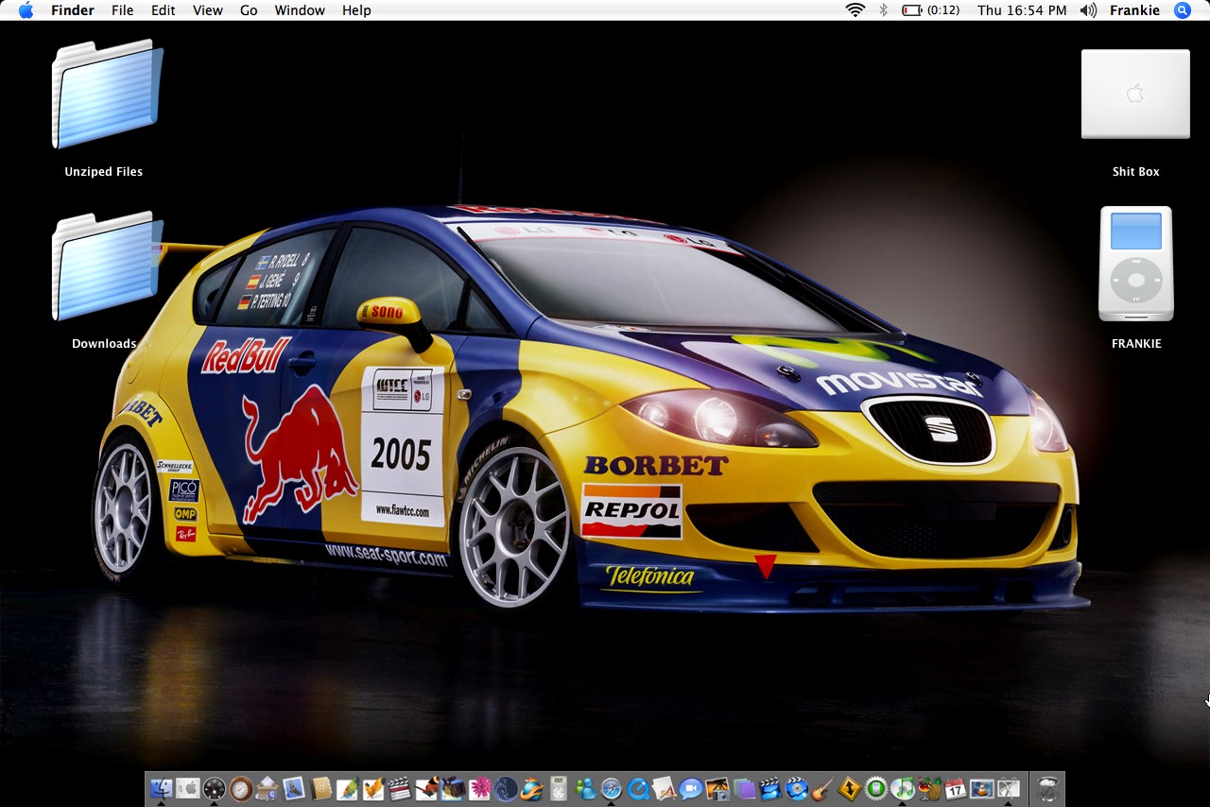Screen dimensions: 1210x807
Task: Open the Go menu
Action: point(249,10)
